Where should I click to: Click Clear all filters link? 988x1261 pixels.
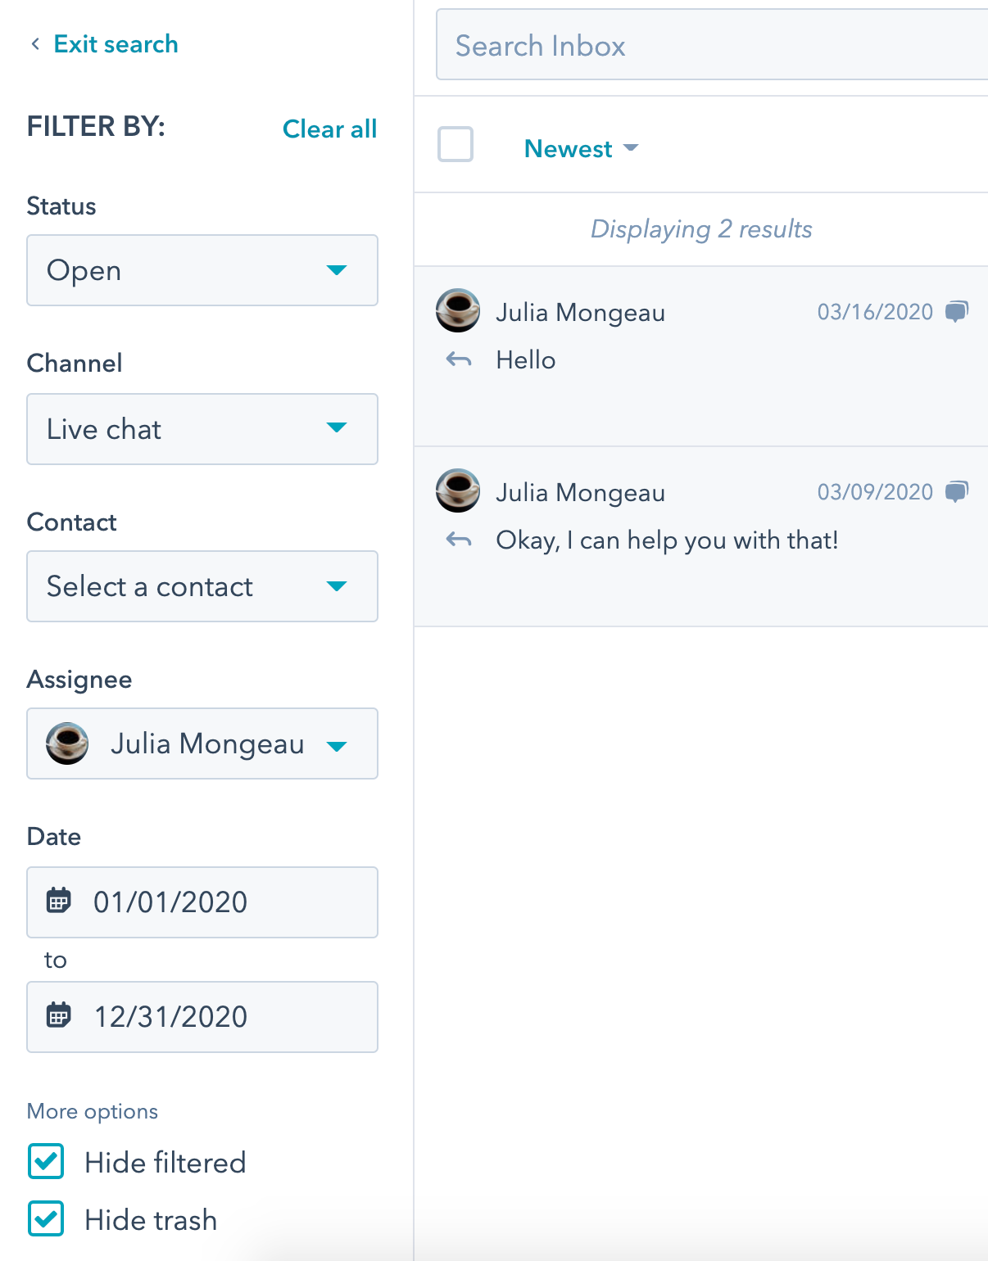coord(329,129)
